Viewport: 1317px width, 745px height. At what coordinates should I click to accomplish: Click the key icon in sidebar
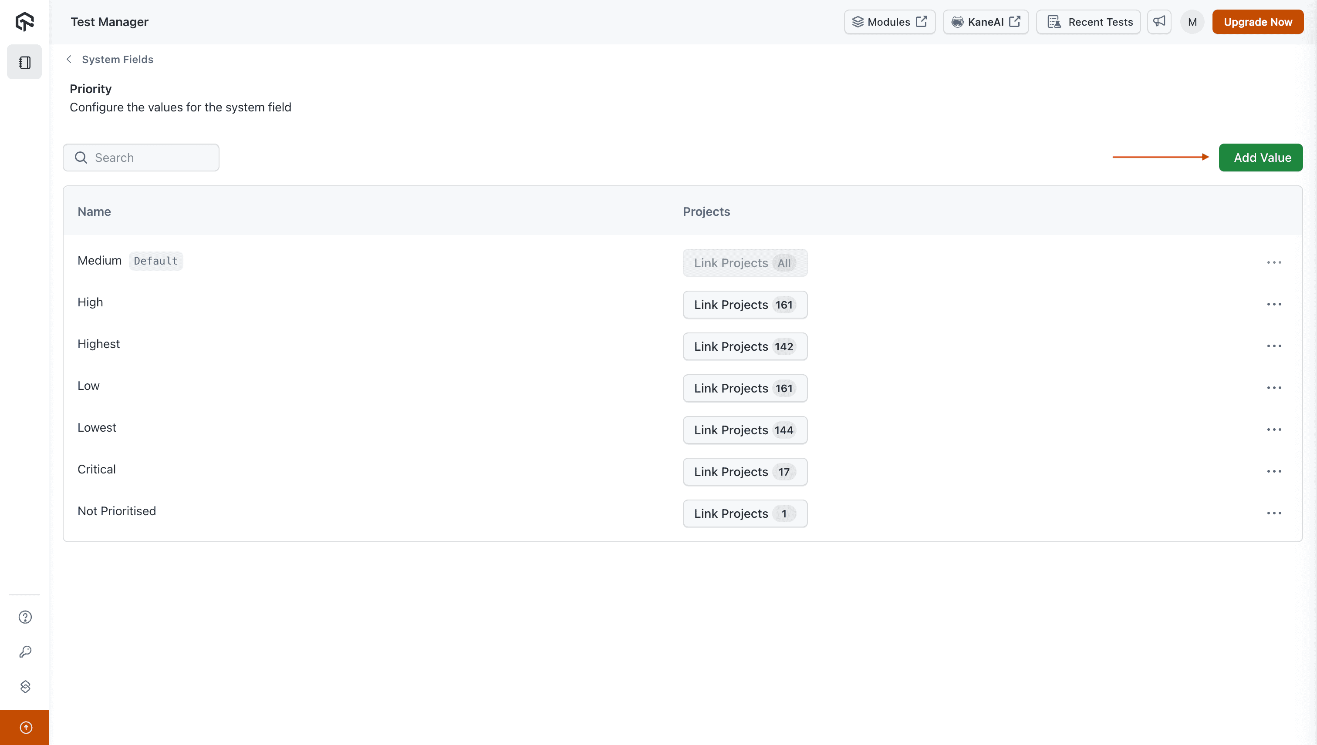25,652
